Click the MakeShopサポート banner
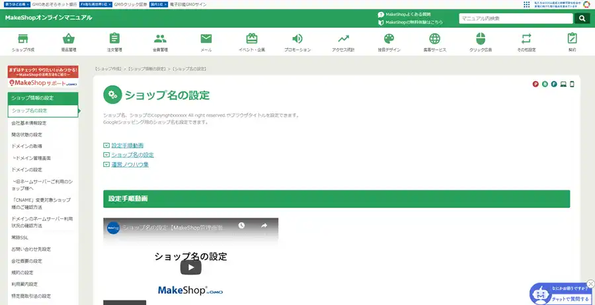Screen dimensions: 595x305 coord(43,76)
